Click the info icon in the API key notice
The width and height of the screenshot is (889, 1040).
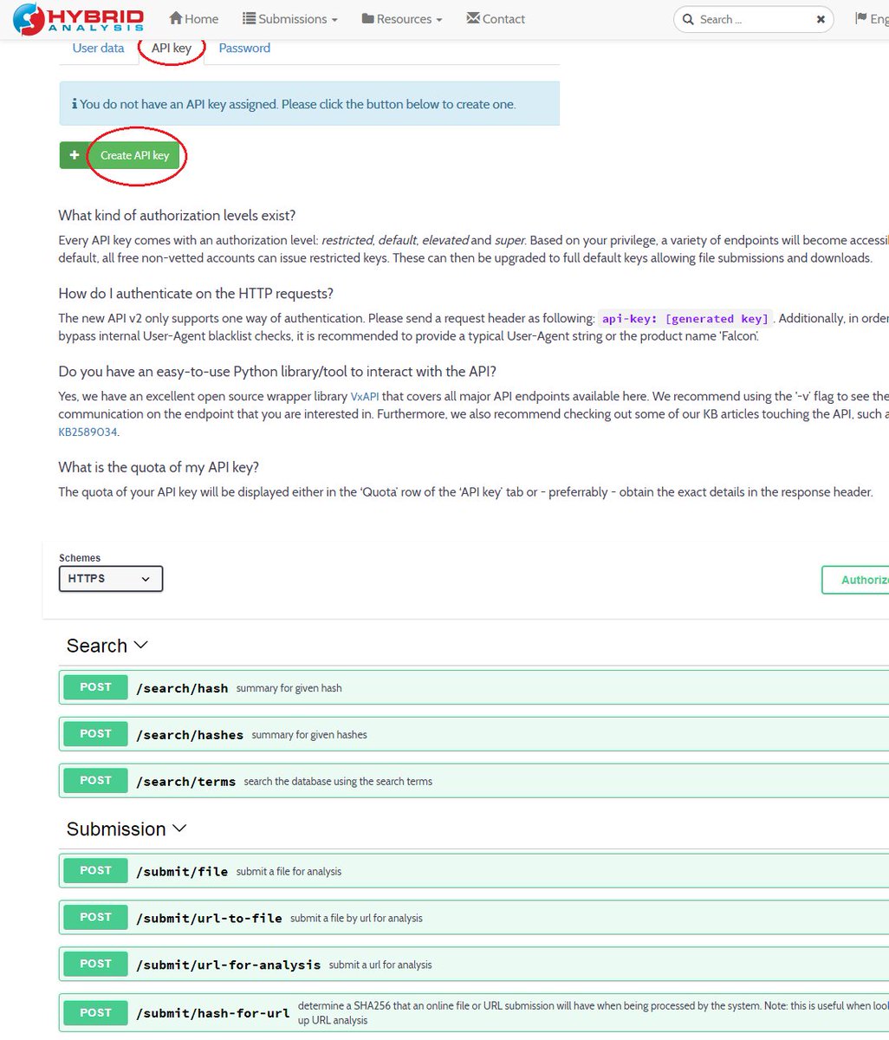click(75, 104)
